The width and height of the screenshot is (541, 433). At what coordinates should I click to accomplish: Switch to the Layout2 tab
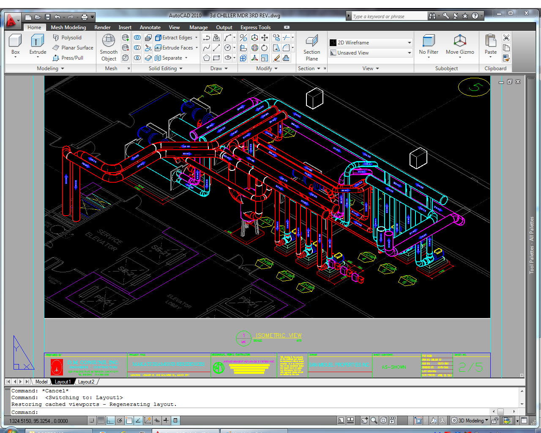(86, 381)
